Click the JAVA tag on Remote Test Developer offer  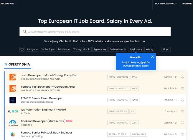click(134, 89)
